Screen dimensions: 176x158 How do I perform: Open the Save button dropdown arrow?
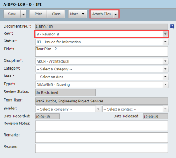[x=23, y=14]
